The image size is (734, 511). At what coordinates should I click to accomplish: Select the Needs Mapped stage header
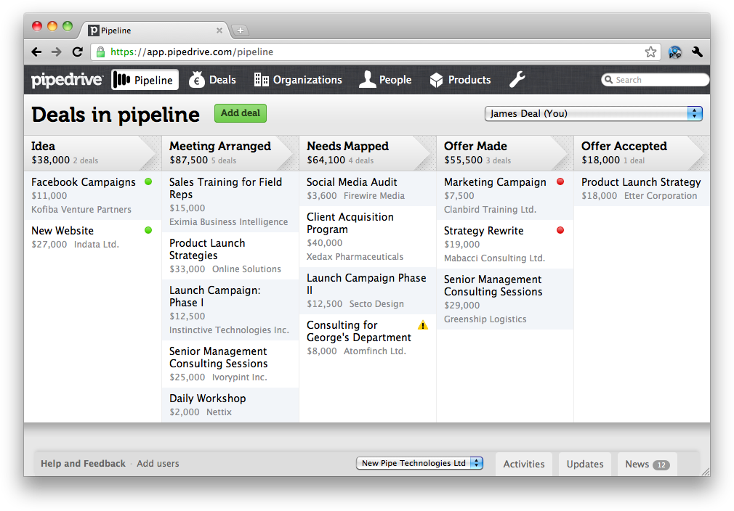368,153
